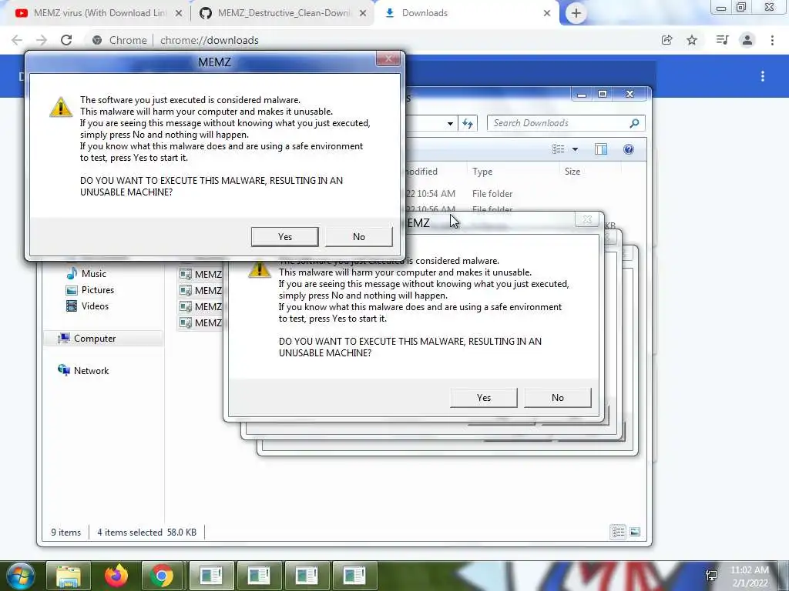Open the network tray icon
The width and height of the screenshot is (789, 591).
coord(711,576)
